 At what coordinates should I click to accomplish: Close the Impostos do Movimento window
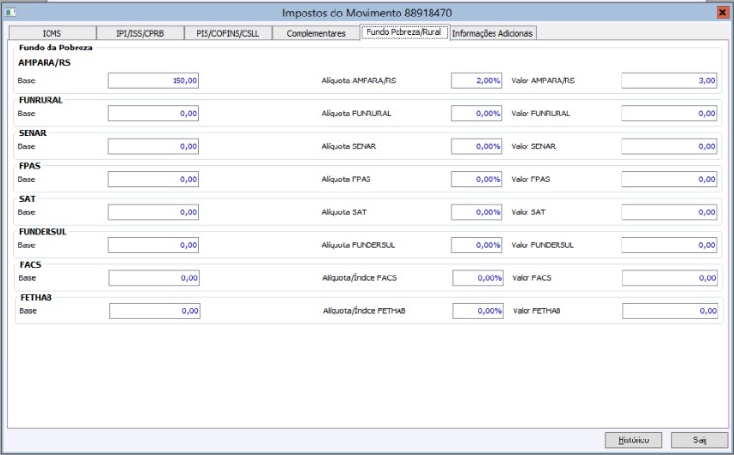tap(722, 13)
